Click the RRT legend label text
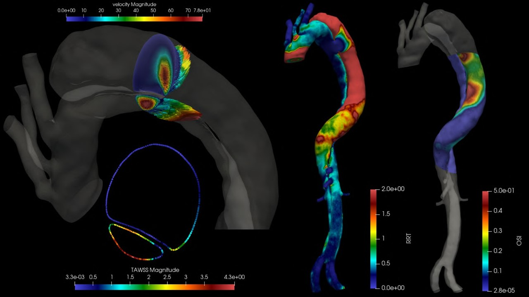The height and width of the screenshot is (297, 529). point(409,239)
